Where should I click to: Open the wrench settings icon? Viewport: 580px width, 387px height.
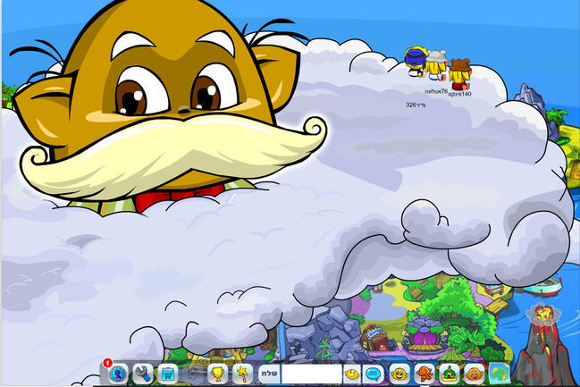coord(143,374)
